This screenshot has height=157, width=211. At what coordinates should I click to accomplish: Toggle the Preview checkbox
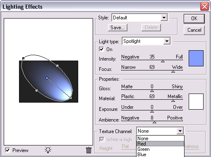click(x=7, y=150)
